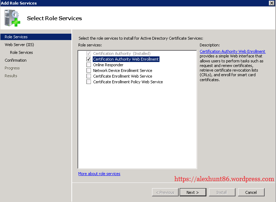Viewport: 276px width, 202px height.
Task: Check Certificate Enrollment Policy Web Service
Action: tap(88, 82)
